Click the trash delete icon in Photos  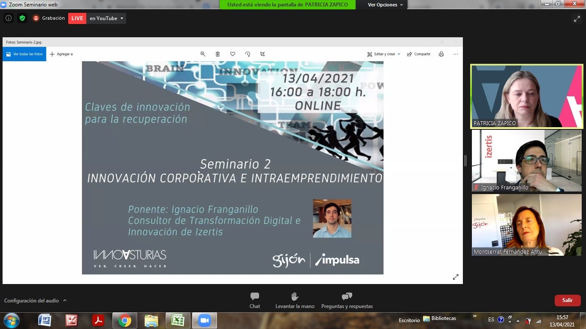click(x=217, y=54)
